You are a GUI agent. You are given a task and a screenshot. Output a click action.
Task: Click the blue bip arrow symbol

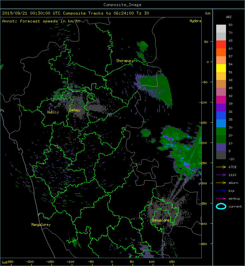click(221, 191)
